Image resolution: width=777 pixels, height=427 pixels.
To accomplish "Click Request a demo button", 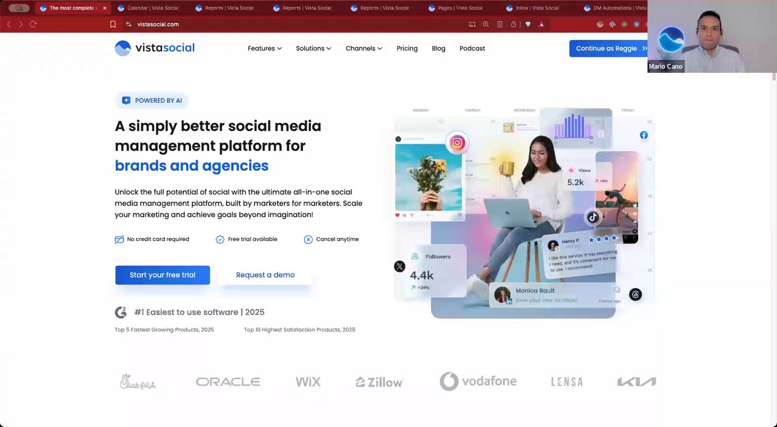I will tap(265, 275).
